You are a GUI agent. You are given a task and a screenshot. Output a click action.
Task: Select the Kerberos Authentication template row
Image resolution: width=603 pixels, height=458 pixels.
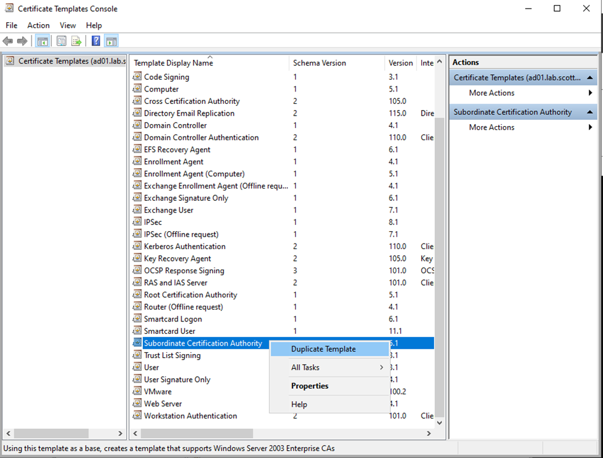coord(184,247)
